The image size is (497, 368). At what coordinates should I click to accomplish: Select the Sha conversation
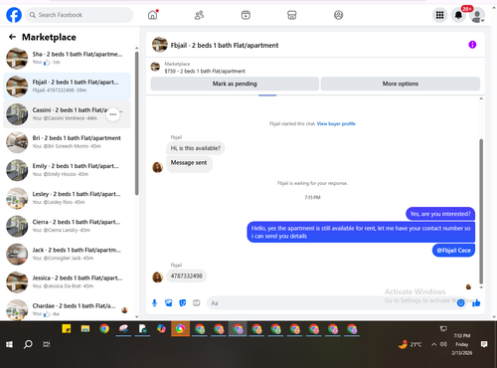coord(67,58)
